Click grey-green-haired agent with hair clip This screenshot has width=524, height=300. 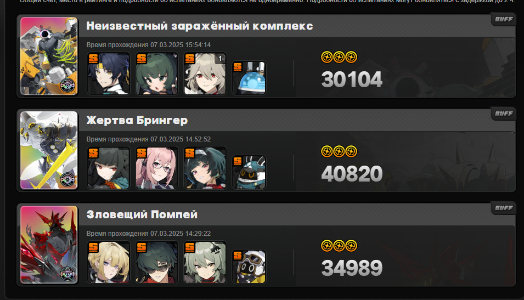tap(205, 262)
